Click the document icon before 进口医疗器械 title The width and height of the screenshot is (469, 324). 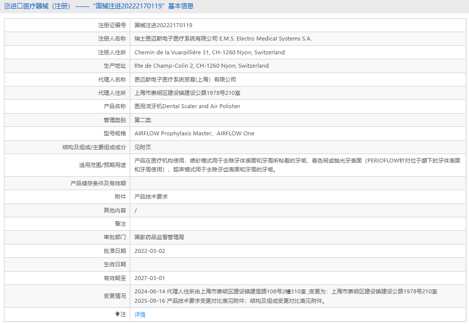tap(6, 6)
